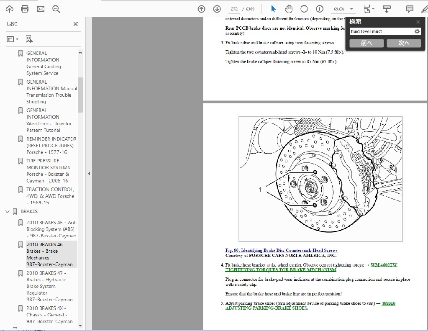Select the highlighter pen tool
428x331 pixels.
click(424, 9)
